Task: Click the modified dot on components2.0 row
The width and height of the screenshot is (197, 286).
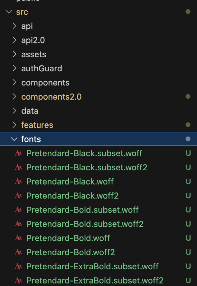Action: (188, 96)
